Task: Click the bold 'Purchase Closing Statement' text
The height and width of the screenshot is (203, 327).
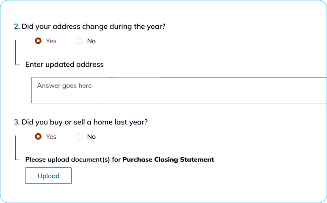Action: tap(168, 159)
